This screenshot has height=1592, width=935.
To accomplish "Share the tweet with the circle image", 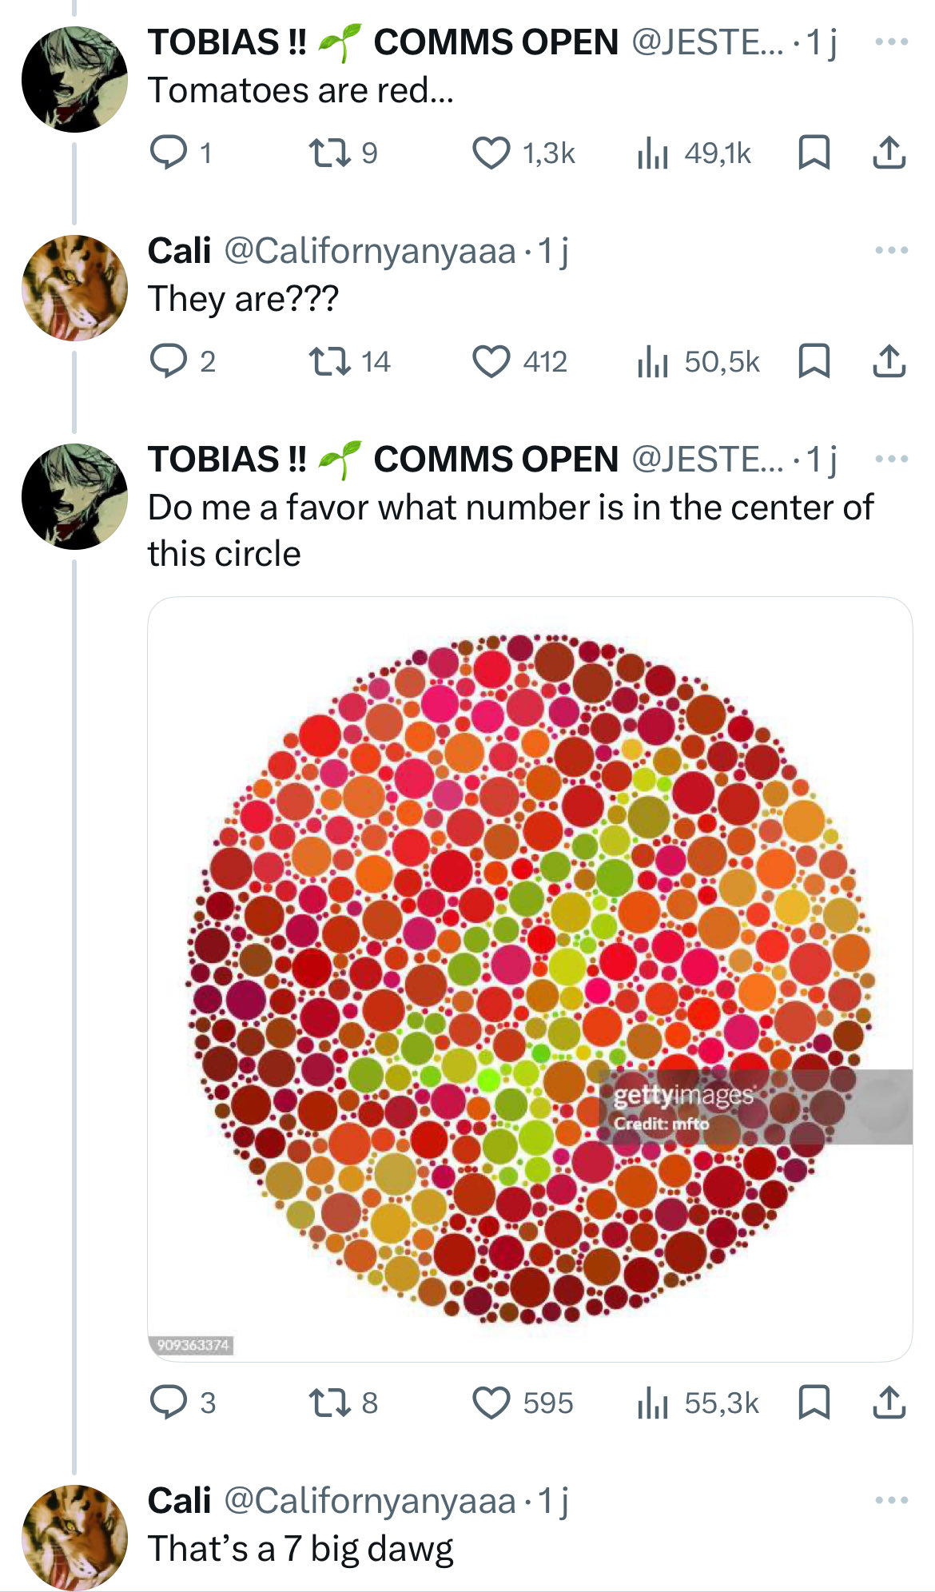I will tap(889, 1402).
